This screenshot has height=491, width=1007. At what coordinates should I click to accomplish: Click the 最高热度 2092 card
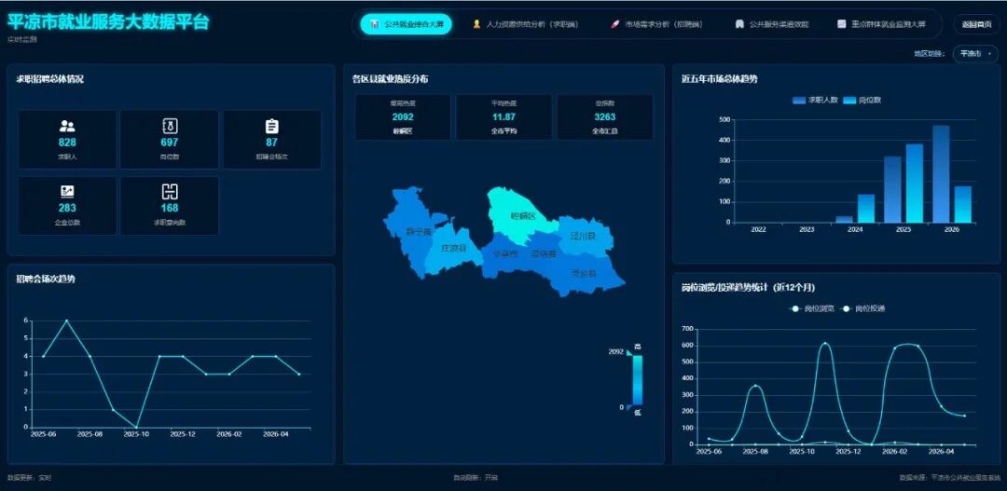[x=403, y=116]
